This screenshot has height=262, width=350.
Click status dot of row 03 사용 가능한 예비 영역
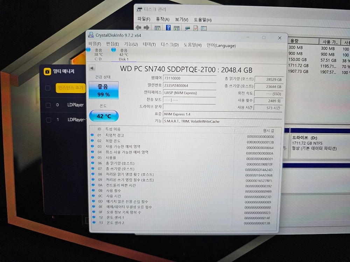click(92, 146)
